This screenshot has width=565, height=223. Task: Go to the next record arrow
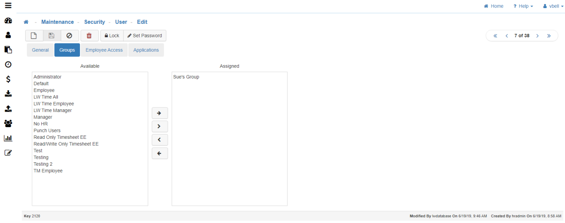538,36
